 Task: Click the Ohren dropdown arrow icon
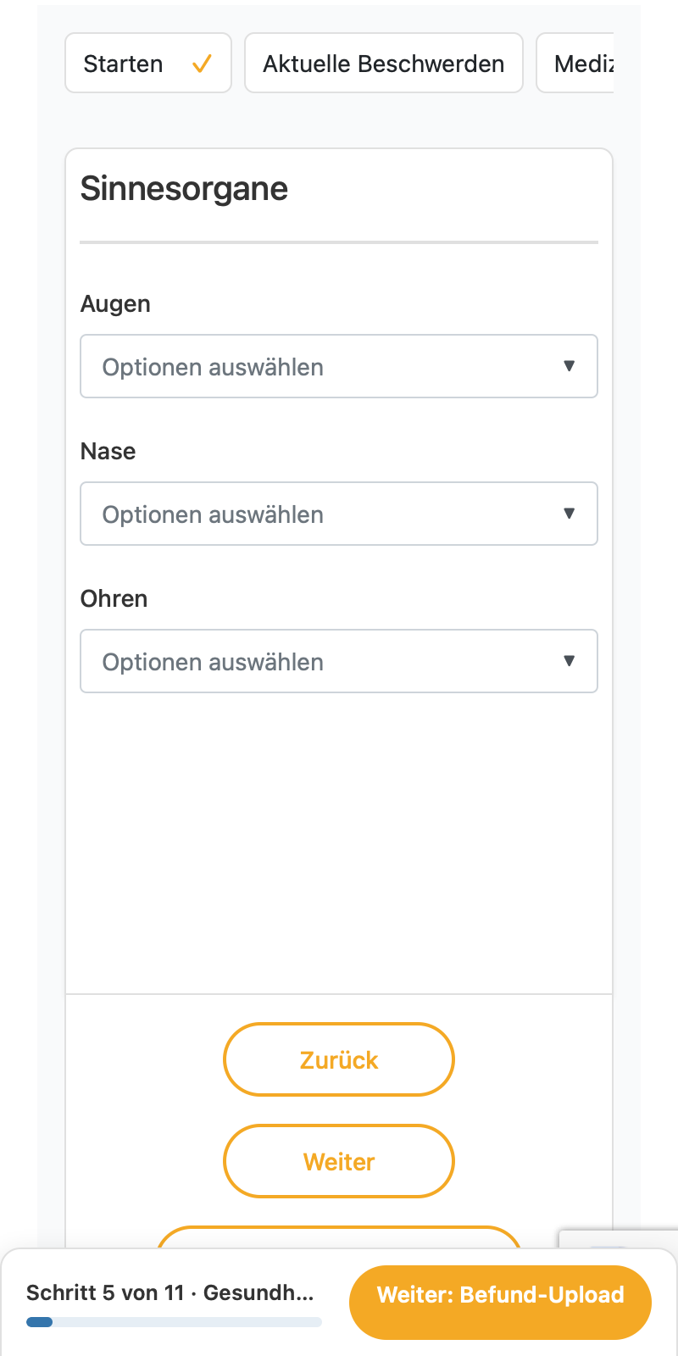[x=570, y=661]
